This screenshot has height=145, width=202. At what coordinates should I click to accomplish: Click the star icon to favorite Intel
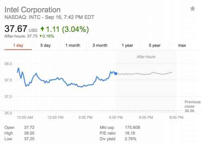193,9
